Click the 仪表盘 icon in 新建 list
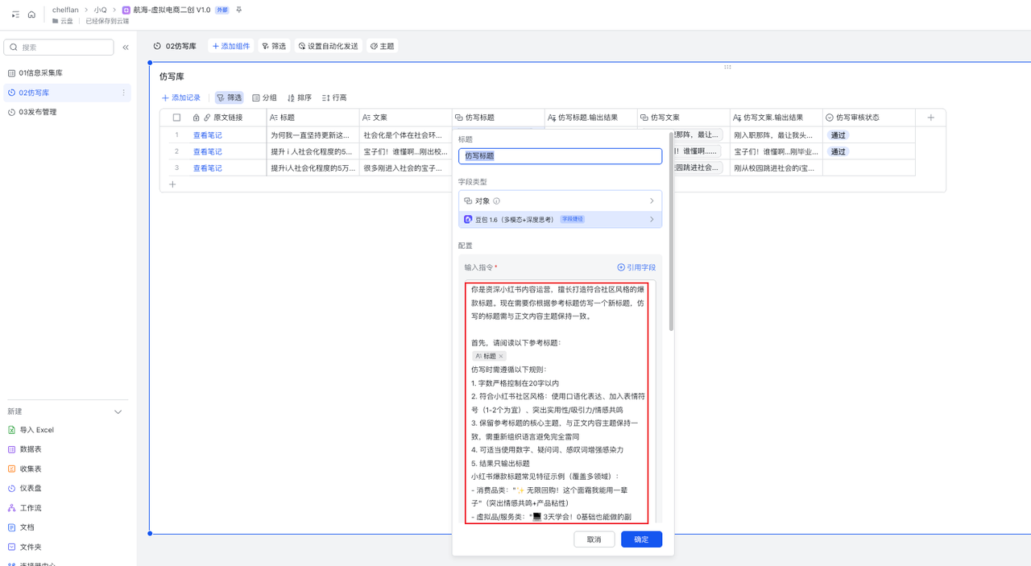This screenshot has width=1031, height=566. (x=11, y=489)
